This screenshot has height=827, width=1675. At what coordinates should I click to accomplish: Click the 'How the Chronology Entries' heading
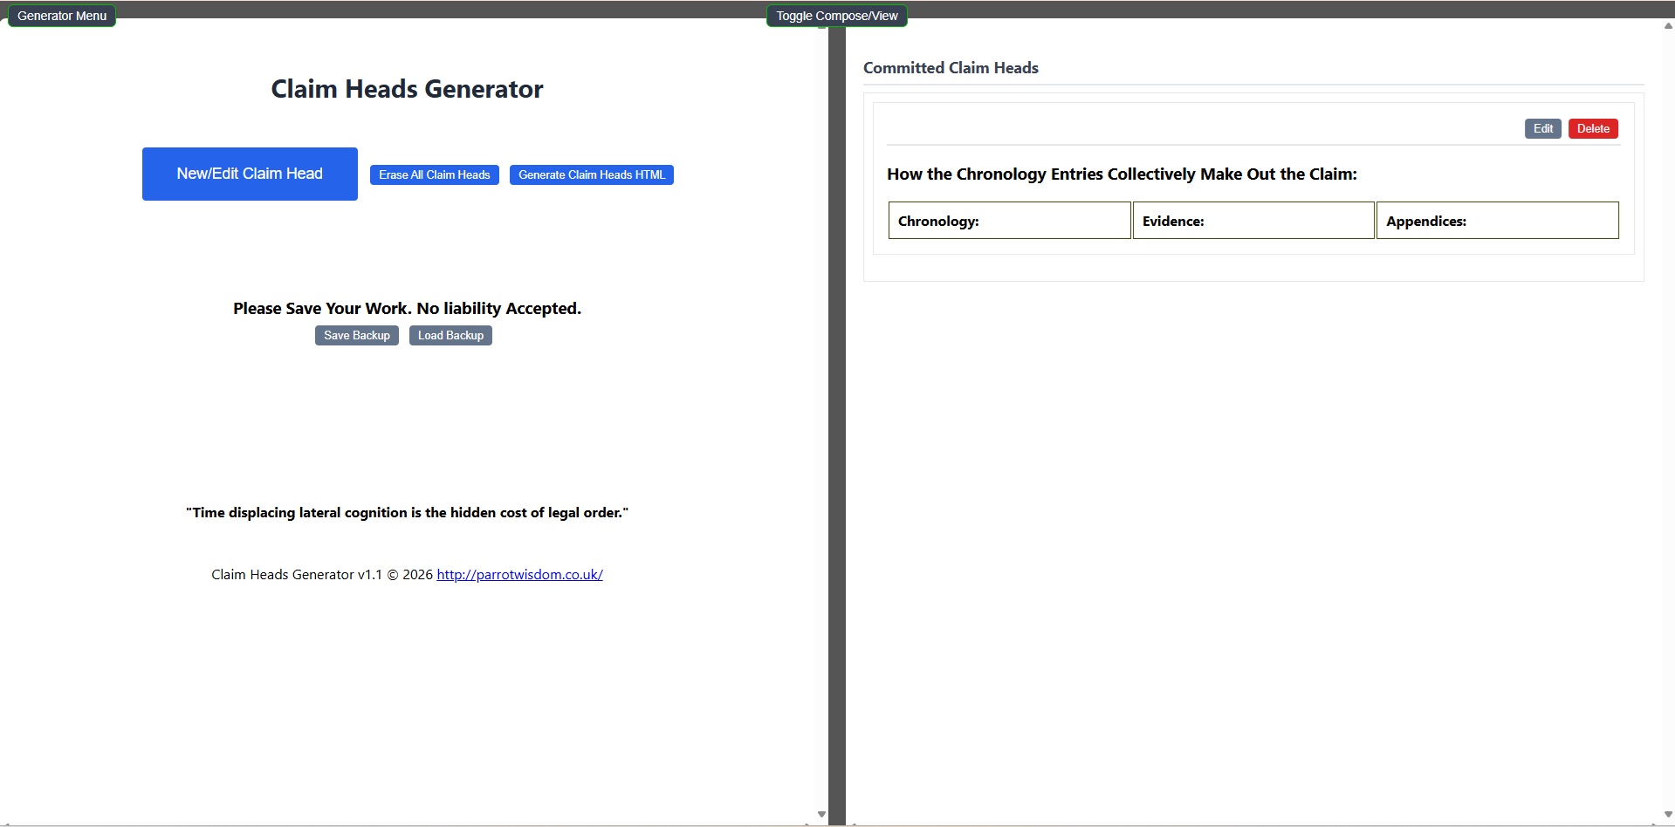click(1122, 174)
